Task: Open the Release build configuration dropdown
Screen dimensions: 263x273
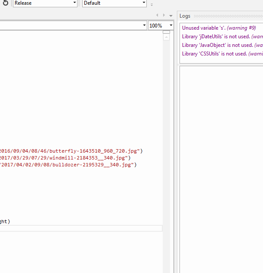Action: pyautogui.click(x=45, y=3)
